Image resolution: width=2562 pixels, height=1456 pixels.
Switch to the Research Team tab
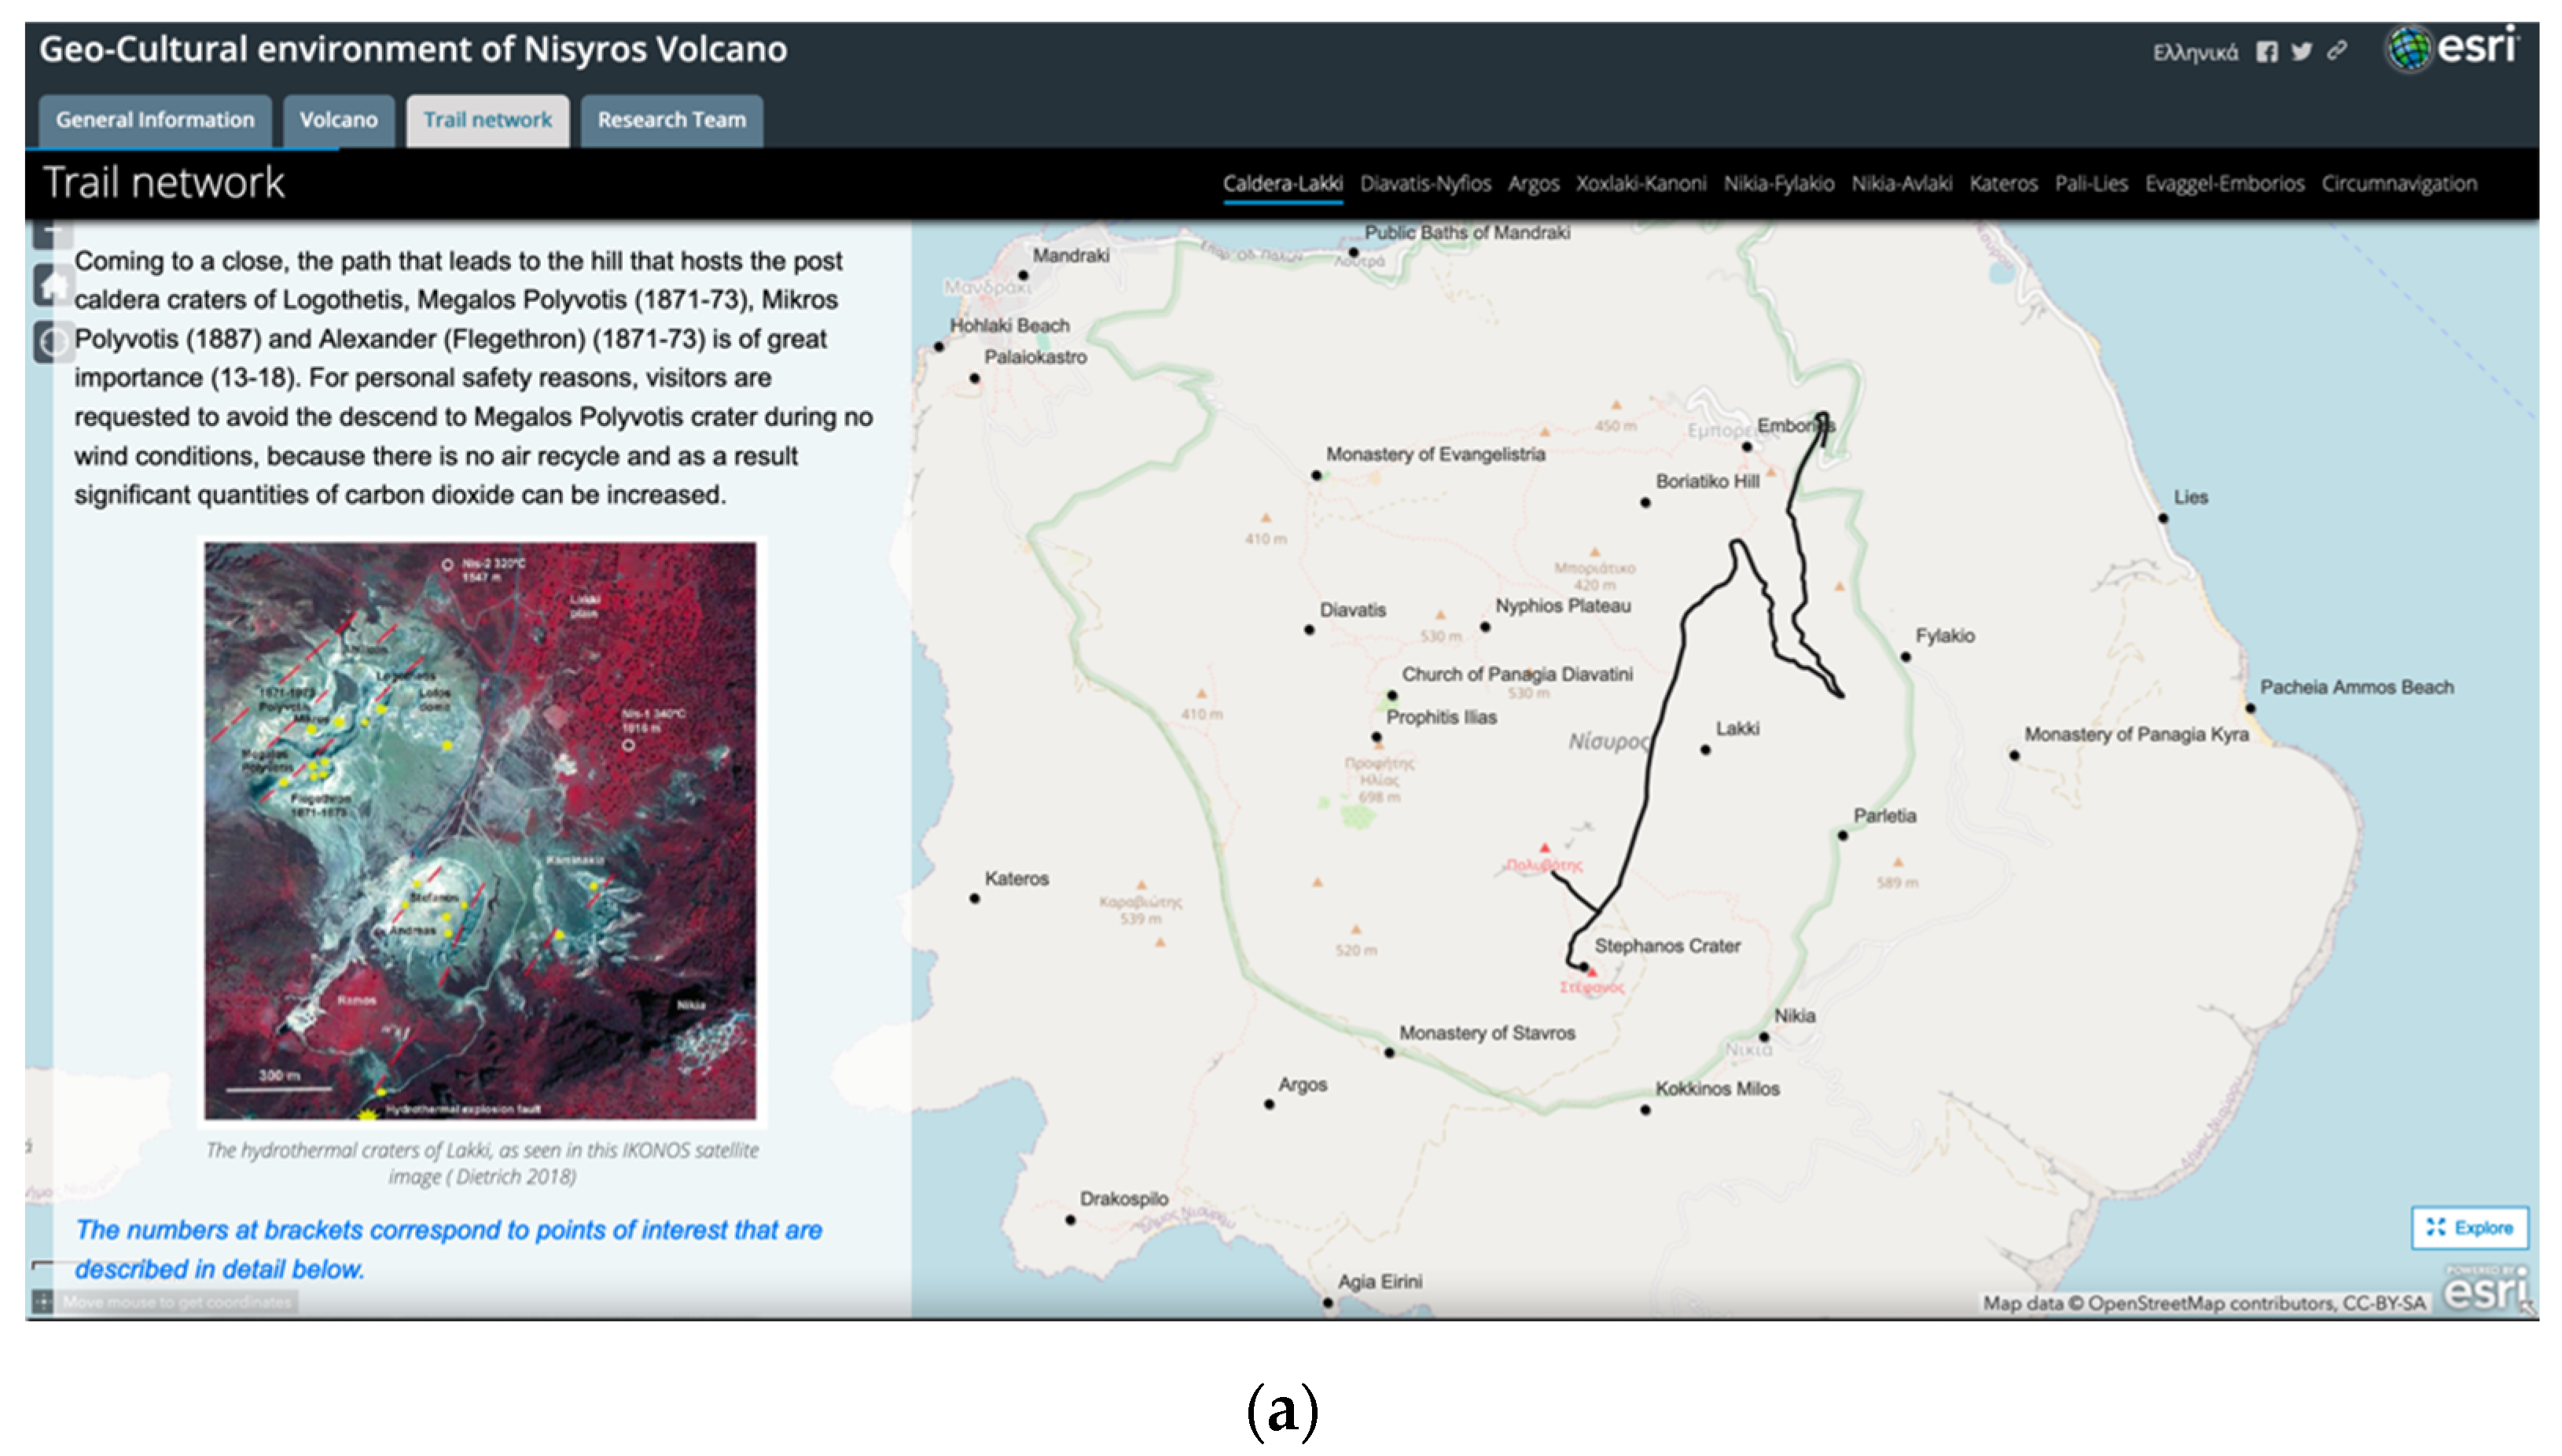point(671,120)
